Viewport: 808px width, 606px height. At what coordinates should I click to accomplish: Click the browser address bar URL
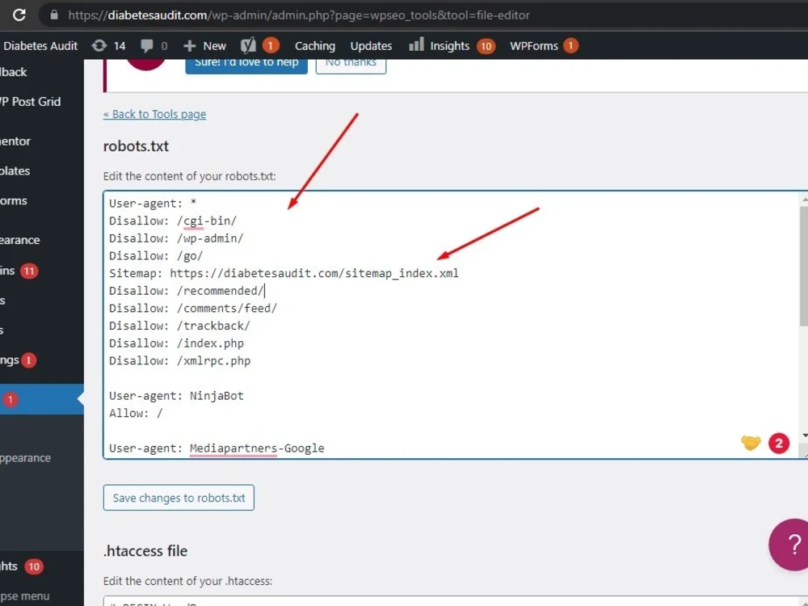tap(299, 15)
